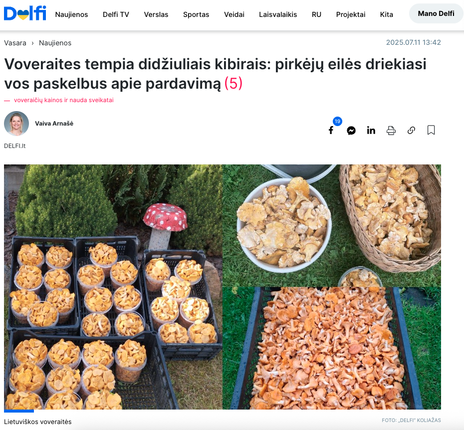Go to Vasara breadcrumb
The width and height of the screenshot is (464, 430).
click(x=15, y=43)
